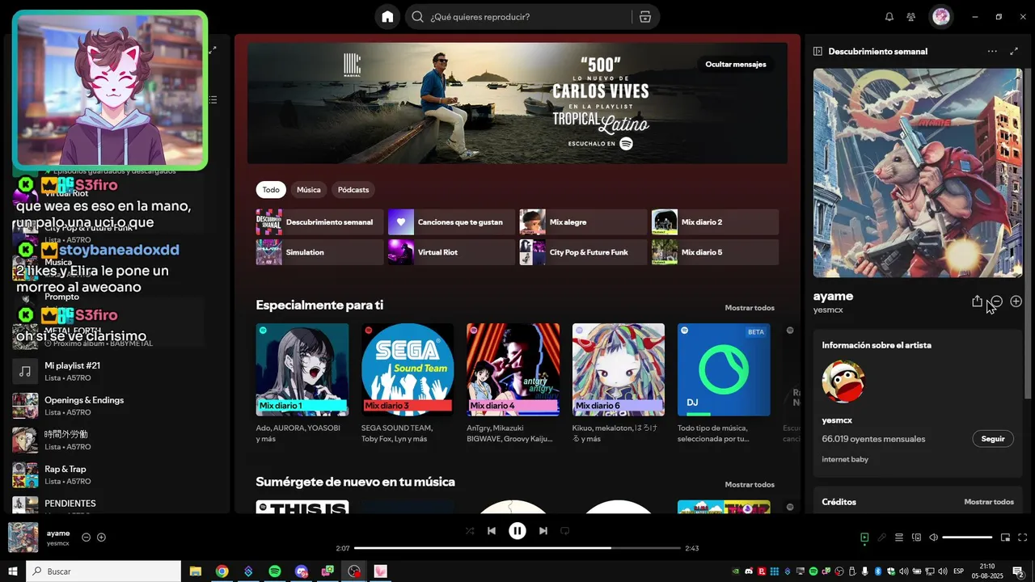
Task: Add the track via the bottom bar plus icon
Action: click(x=101, y=538)
